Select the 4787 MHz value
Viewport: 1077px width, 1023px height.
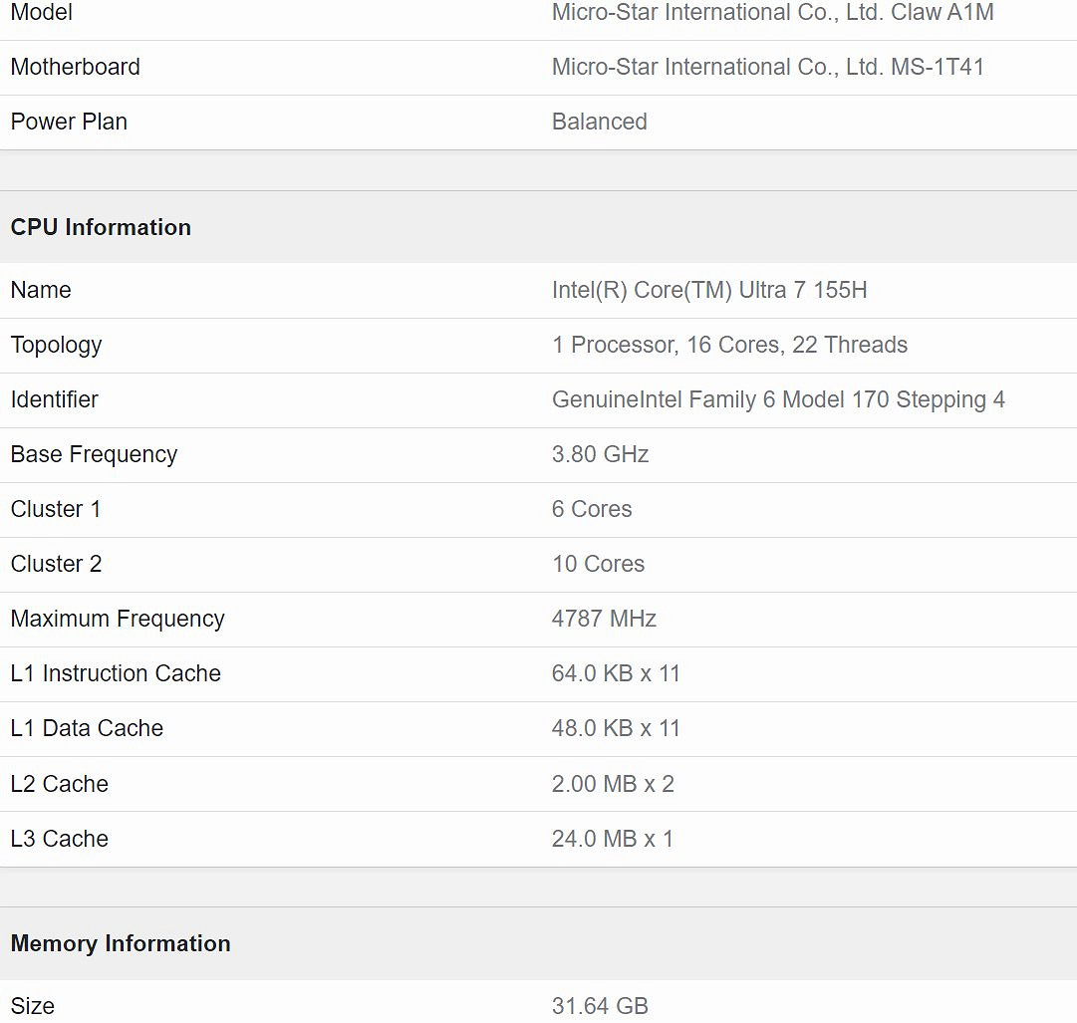coord(604,619)
